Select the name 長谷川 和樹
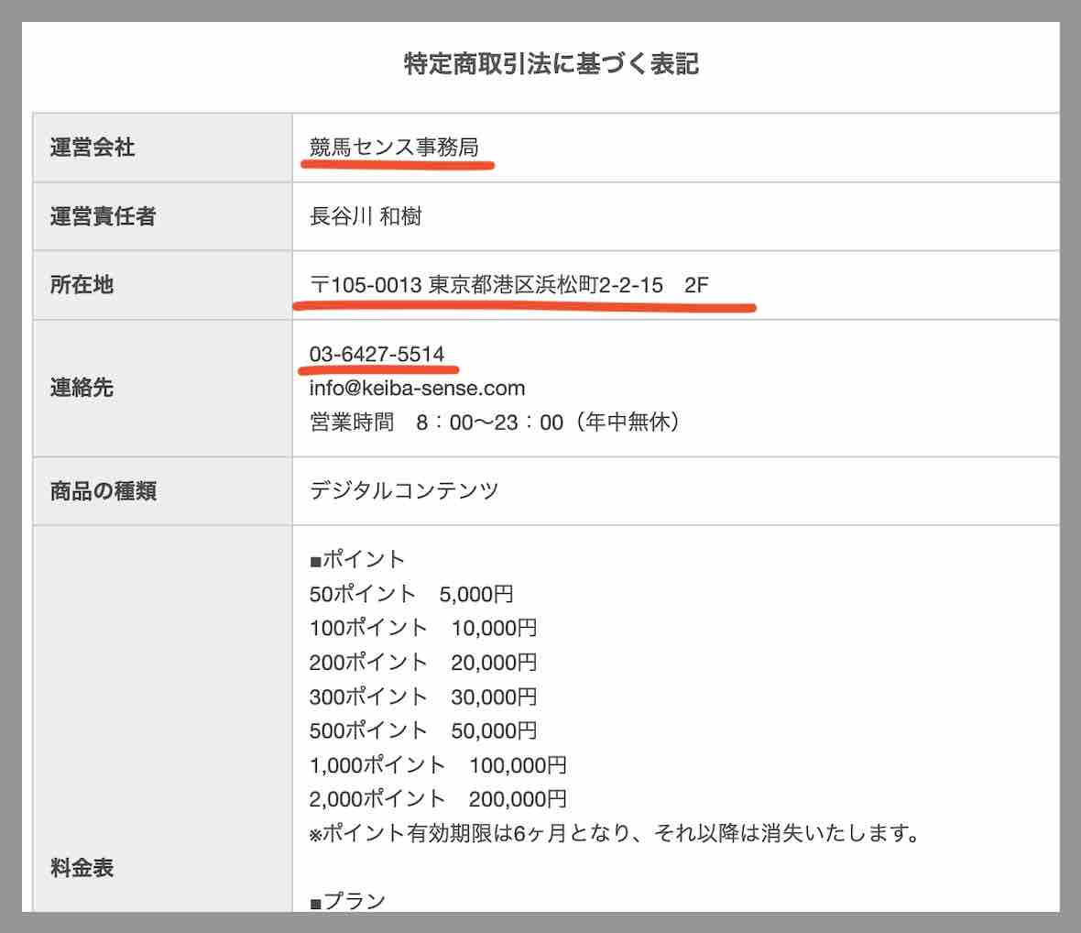Viewport: 1081px width, 933px height. (x=366, y=216)
